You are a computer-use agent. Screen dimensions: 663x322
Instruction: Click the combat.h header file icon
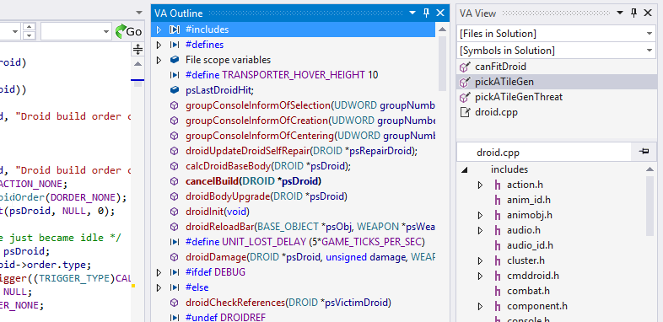(499, 291)
